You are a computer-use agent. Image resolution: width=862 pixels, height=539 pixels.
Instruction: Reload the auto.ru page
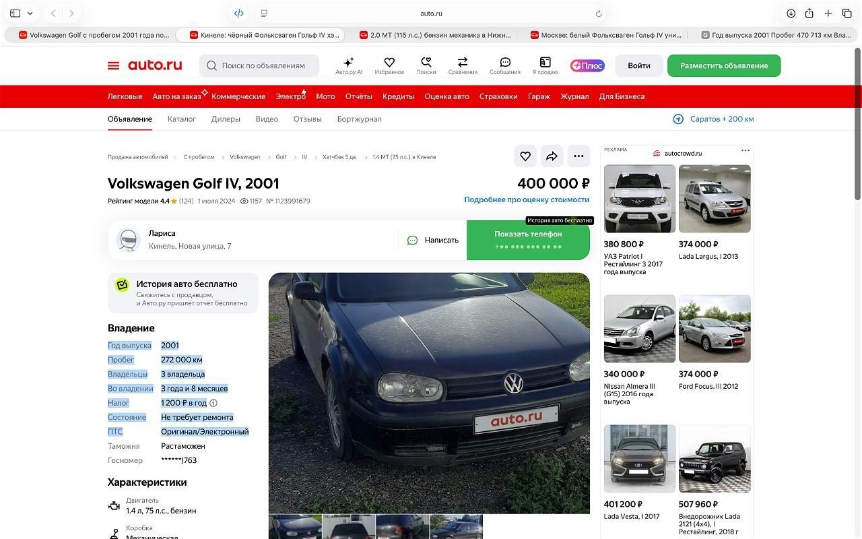[x=599, y=13]
